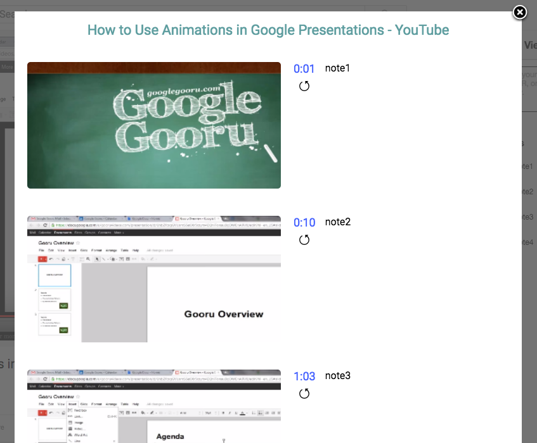Click the replay icon under 1:03

[x=304, y=394]
